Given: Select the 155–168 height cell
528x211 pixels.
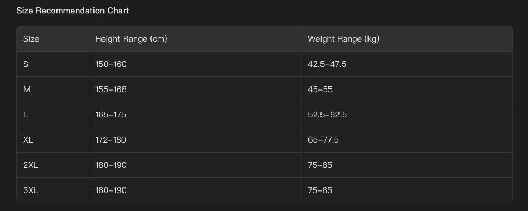Looking at the screenshot, I should pos(111,89).
